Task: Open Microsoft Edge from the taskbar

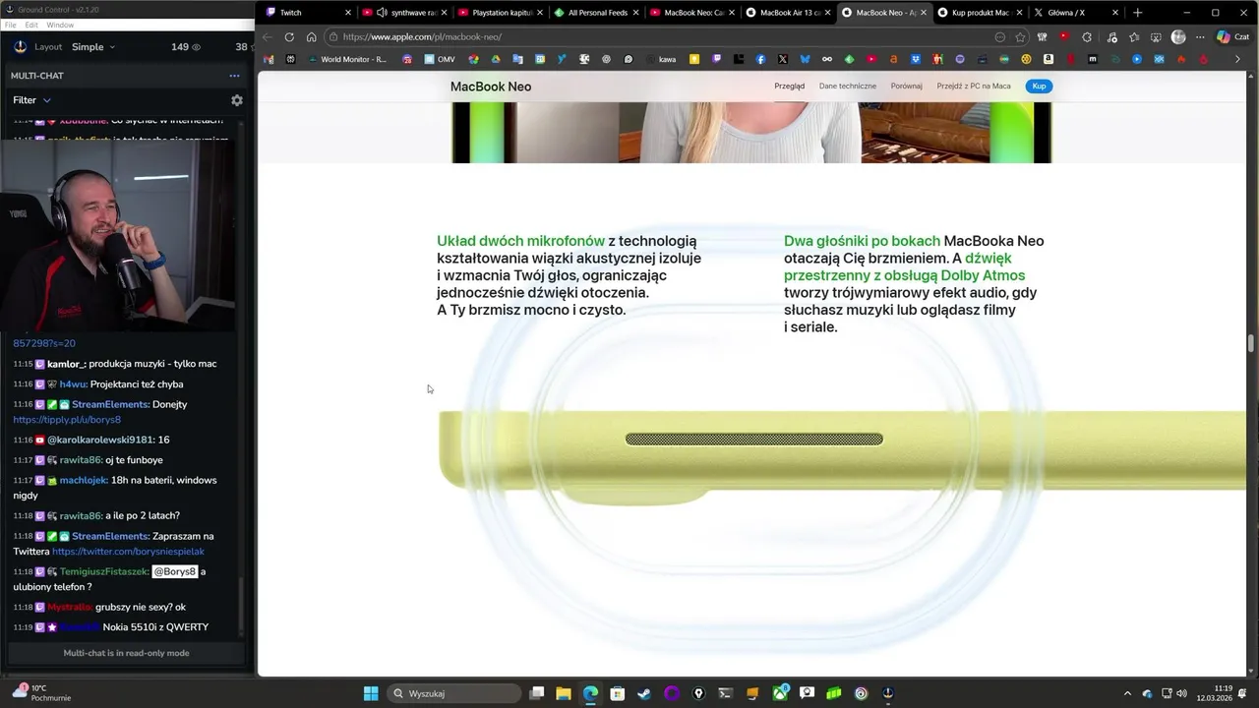Action: 590,693
